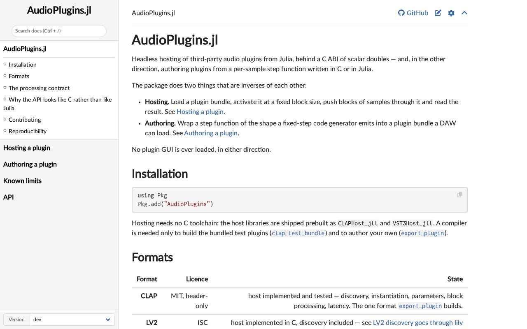Collapse article with the chevron-up icon

tap(464, 13)
